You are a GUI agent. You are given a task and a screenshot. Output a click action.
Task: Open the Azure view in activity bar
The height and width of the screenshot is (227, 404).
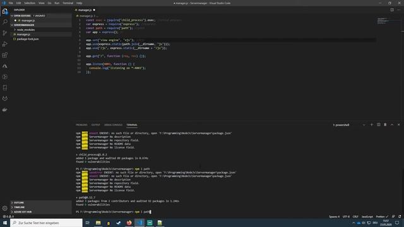5,66
